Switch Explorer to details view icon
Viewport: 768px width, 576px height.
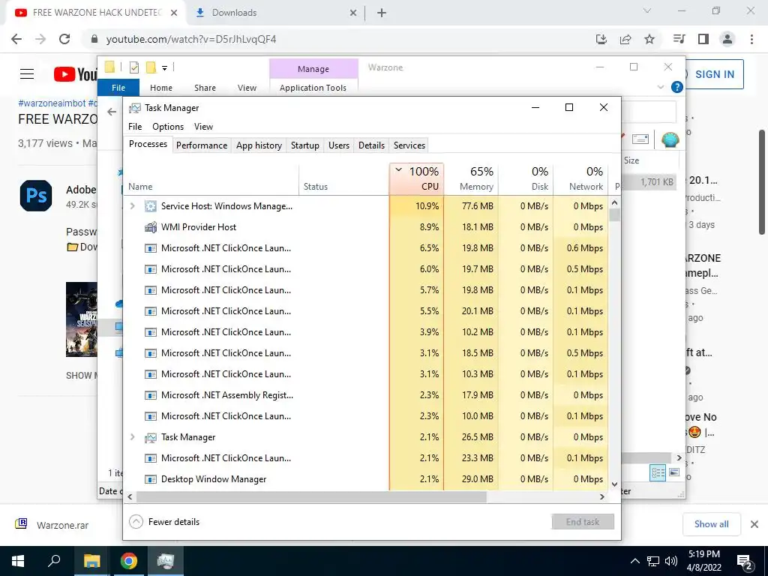(x=658, y=472)
